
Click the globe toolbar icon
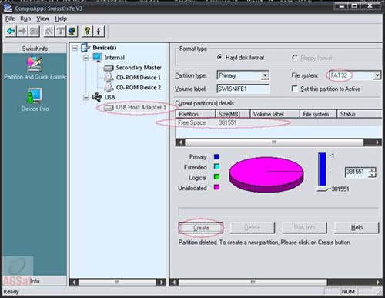72,32
